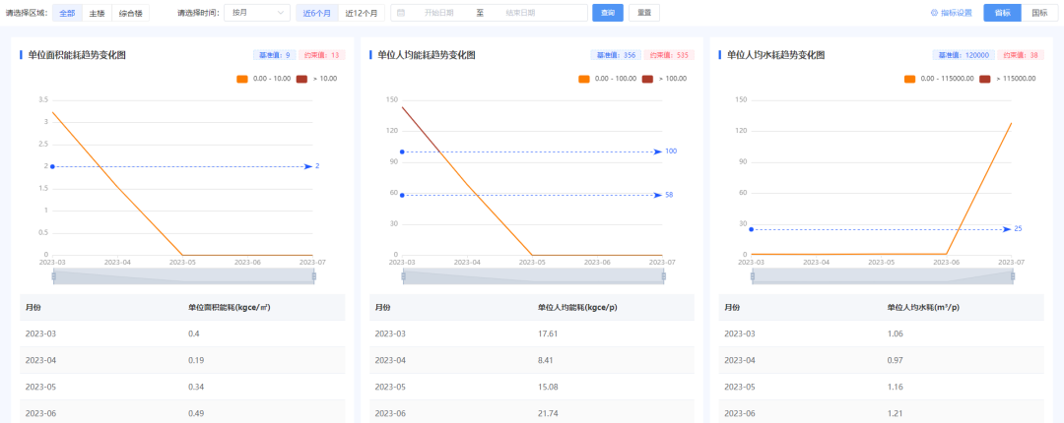Click left zoom handle under 单位面积能耗 chart
1064x423 pixels.
(x=53, y=275)
